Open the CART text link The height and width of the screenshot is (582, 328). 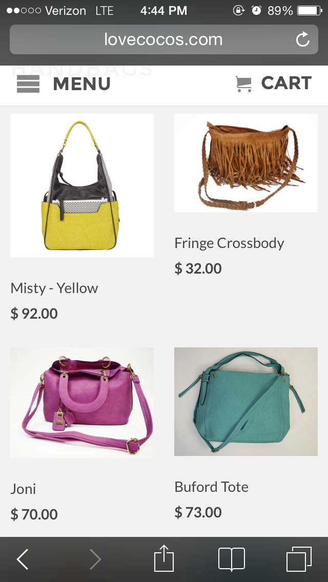click(286, 83)
